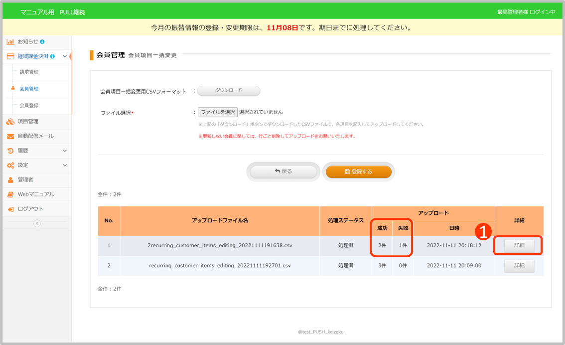The height and width of the screenshot is (345, 565).
Task: Click info icon next to お知らせ
Action: click(x=42, y=42)
